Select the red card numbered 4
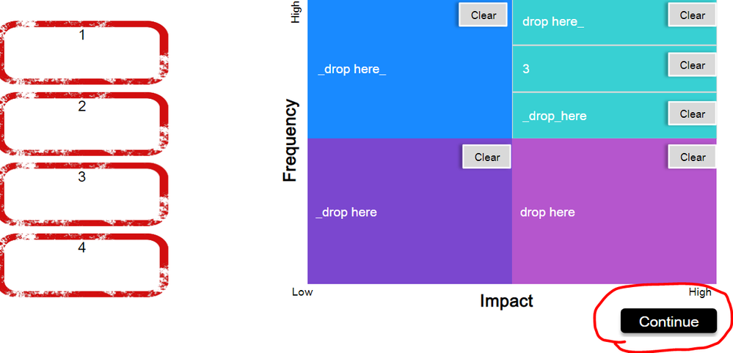This screenshot has height=353, width=733. (82, 265)
